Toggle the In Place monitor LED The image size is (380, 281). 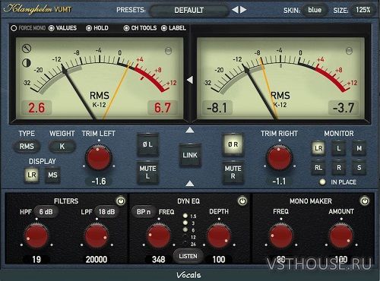322,182
